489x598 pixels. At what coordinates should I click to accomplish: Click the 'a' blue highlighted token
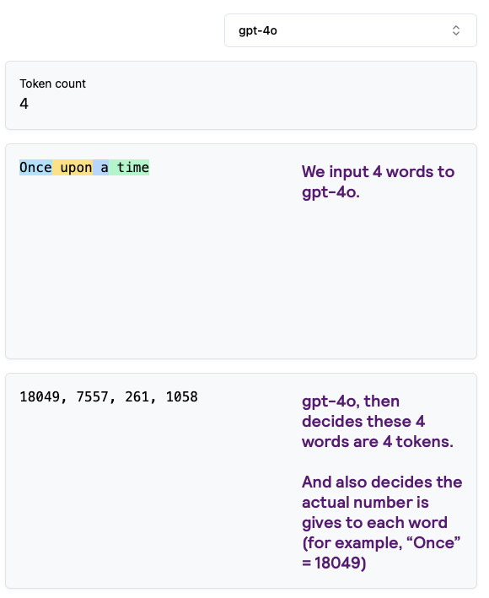101,168
